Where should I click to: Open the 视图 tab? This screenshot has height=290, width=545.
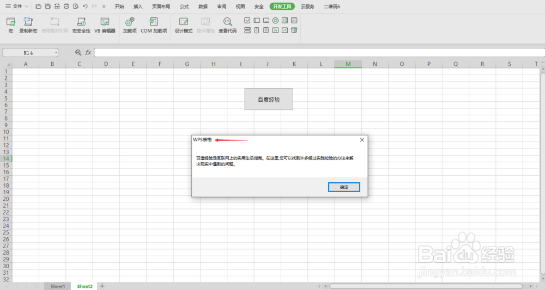coord(240,6)
